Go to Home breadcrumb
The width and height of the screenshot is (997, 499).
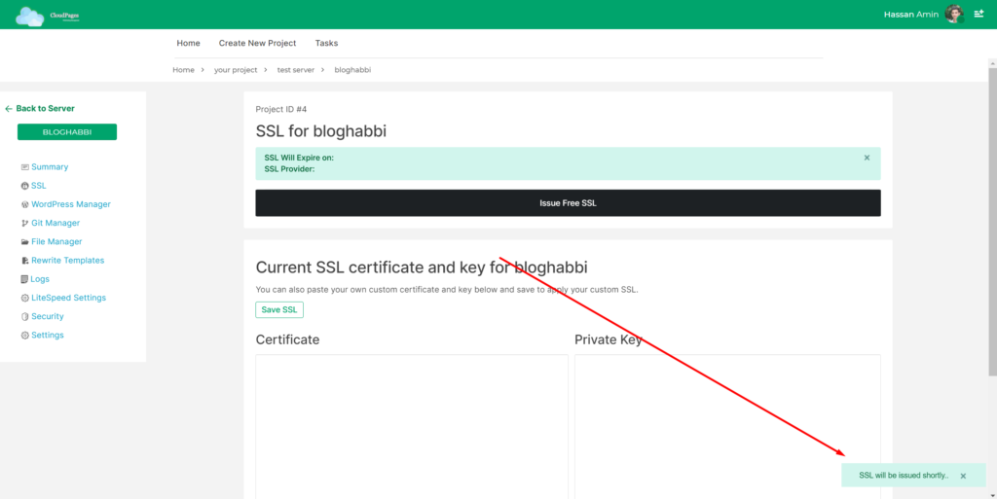pos(183,70)
